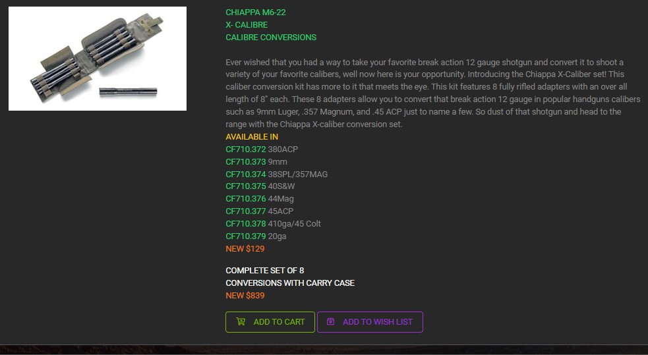Viewport: 648px width, 355px height.
Task: Pick the CF710.376 44Mag code
Action: pyautogui.click(x=260, y=199)
